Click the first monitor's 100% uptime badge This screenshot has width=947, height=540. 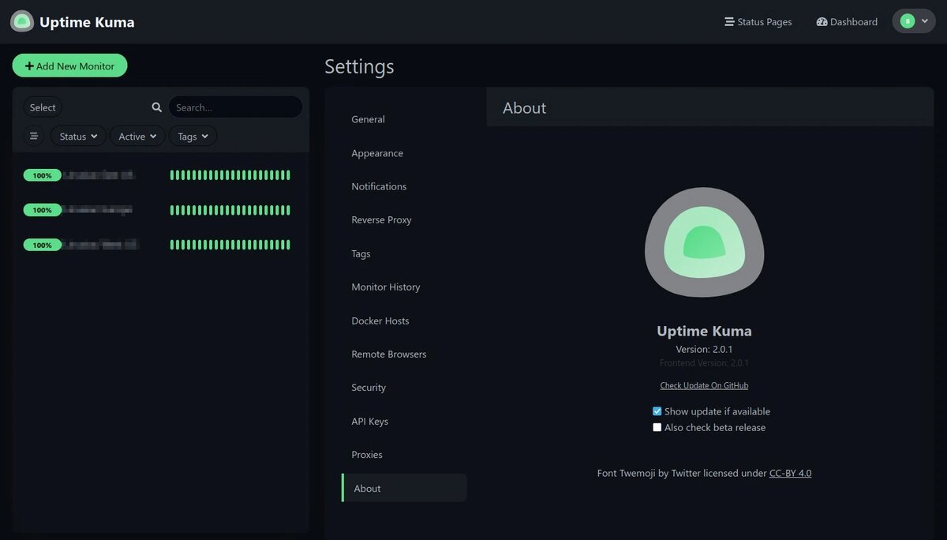(x=42, y=174)
